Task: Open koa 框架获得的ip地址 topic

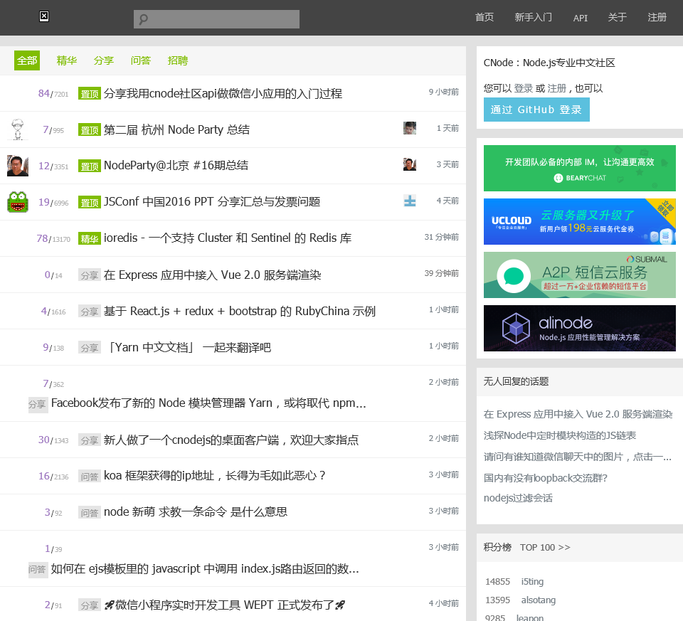Action: (x=215, y=476)
